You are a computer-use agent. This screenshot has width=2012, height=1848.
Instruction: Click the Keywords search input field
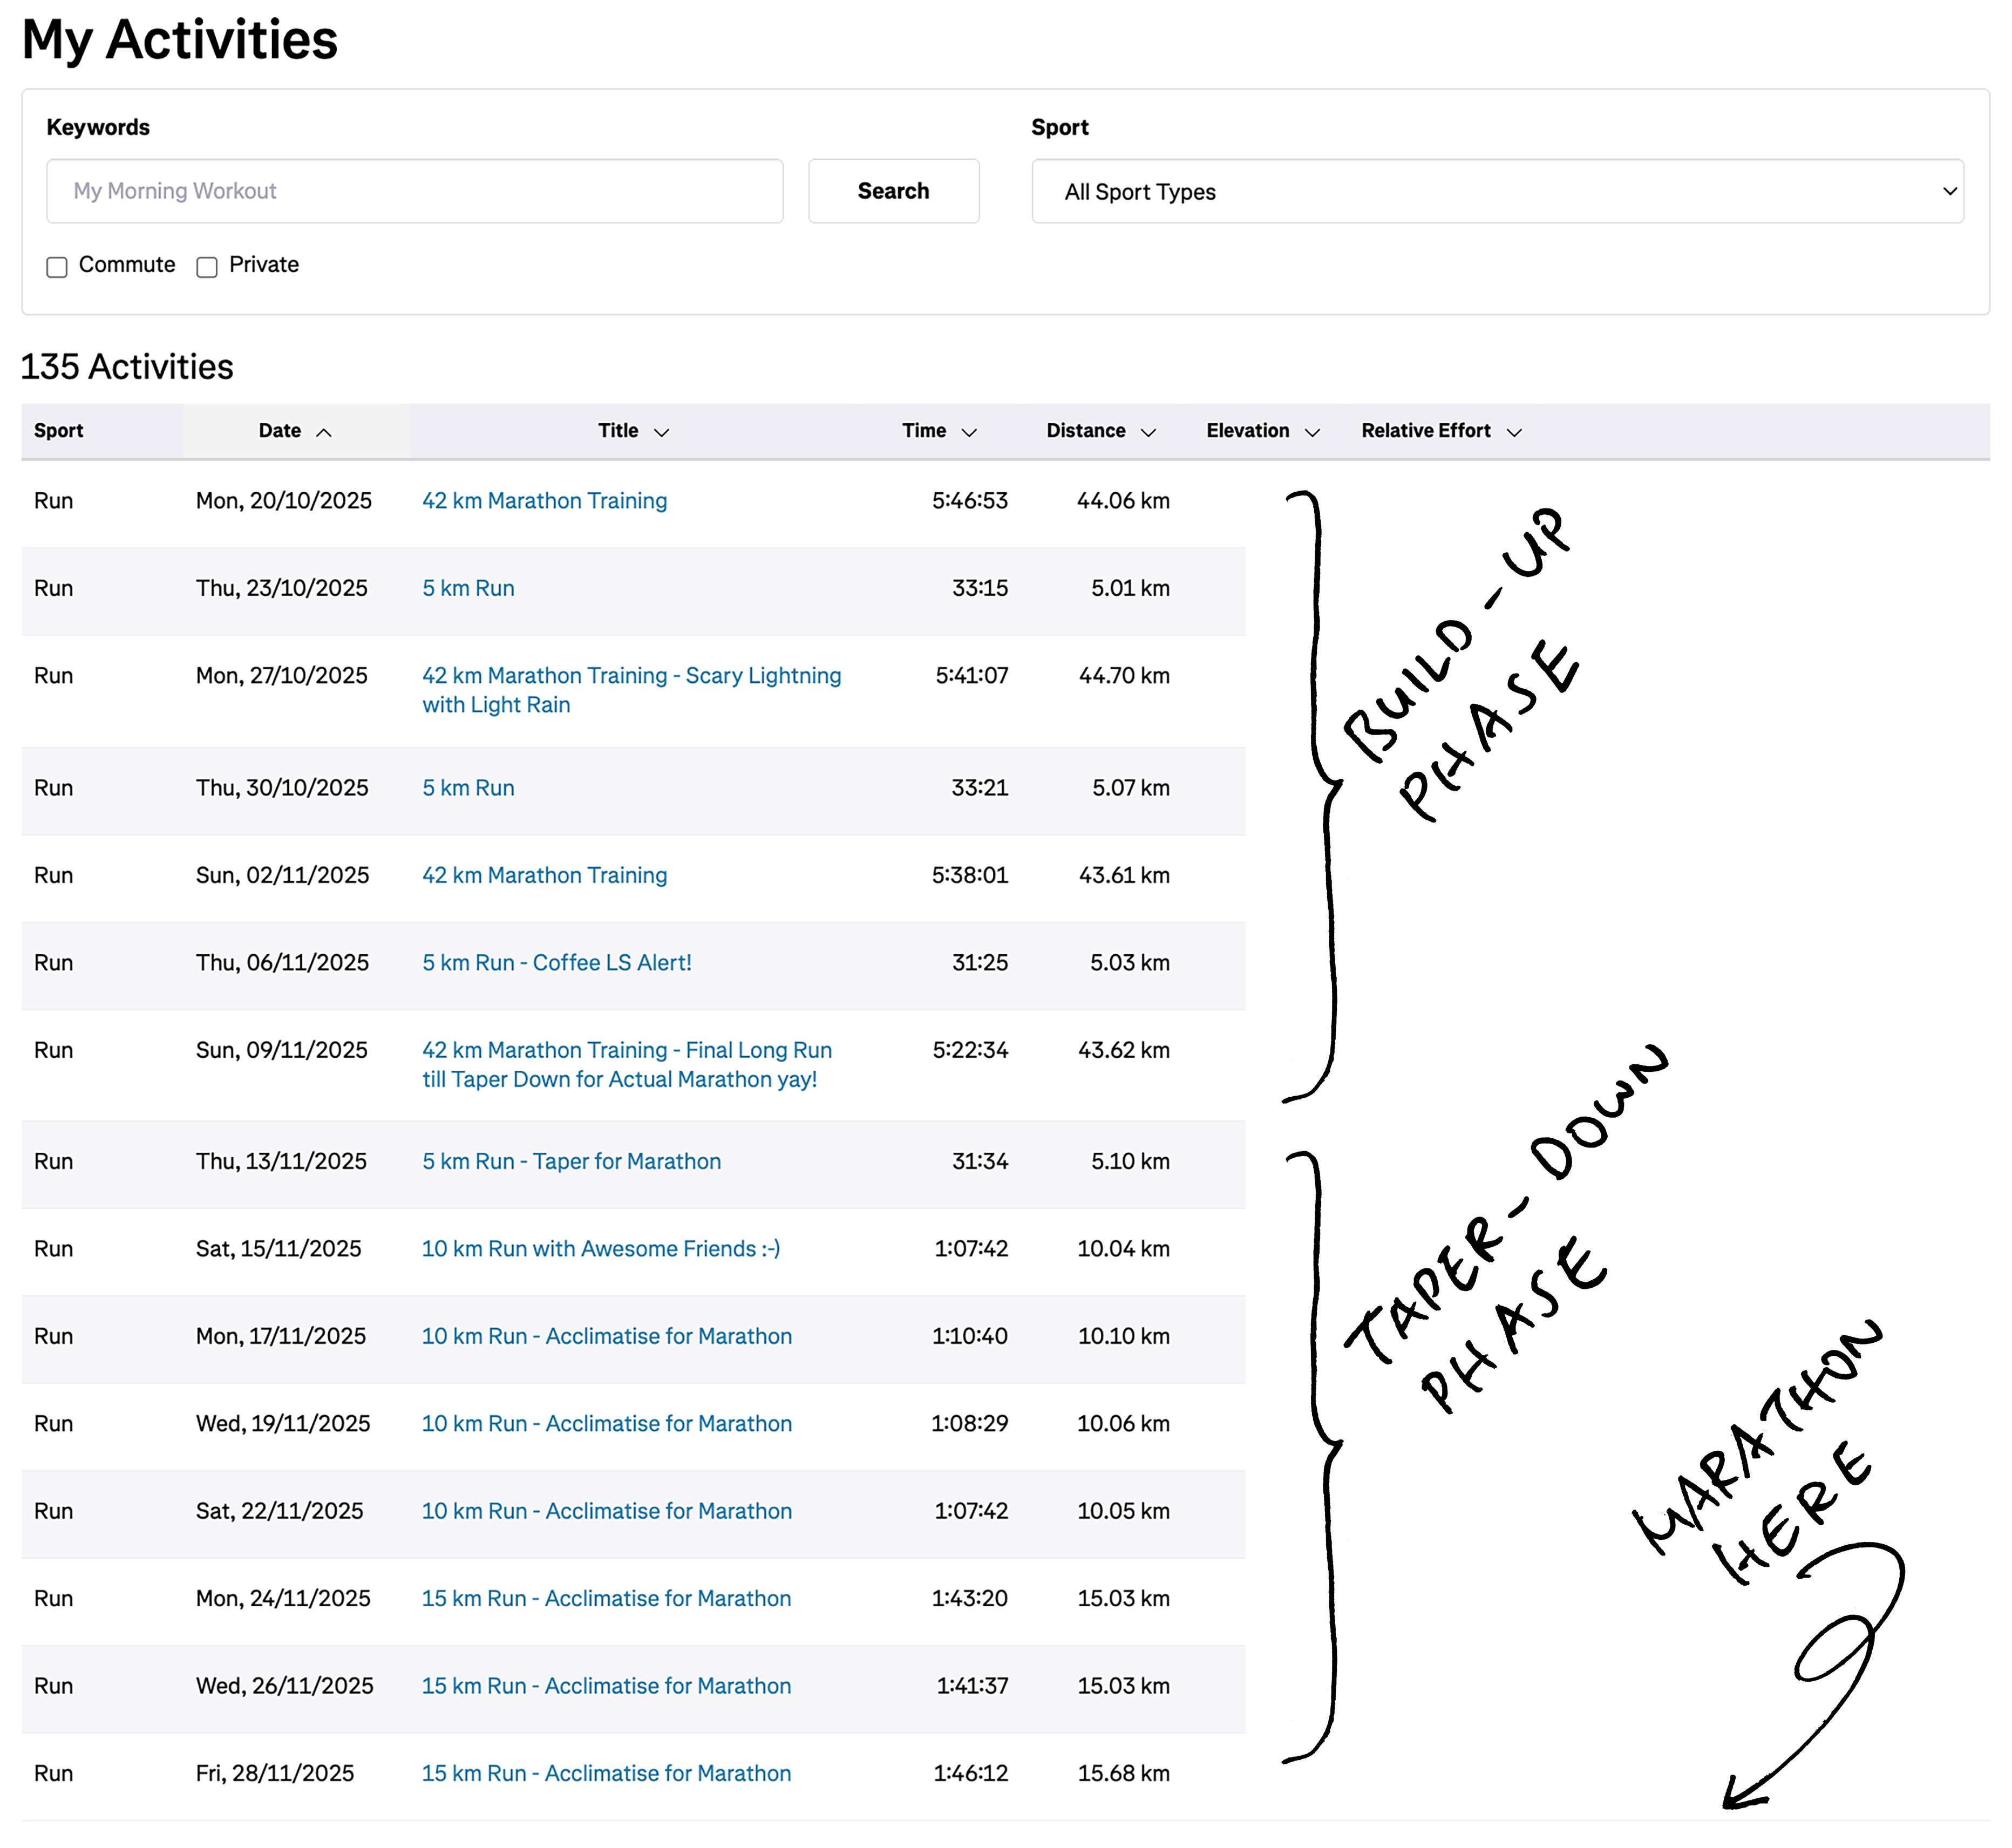[x=414, y=191]
